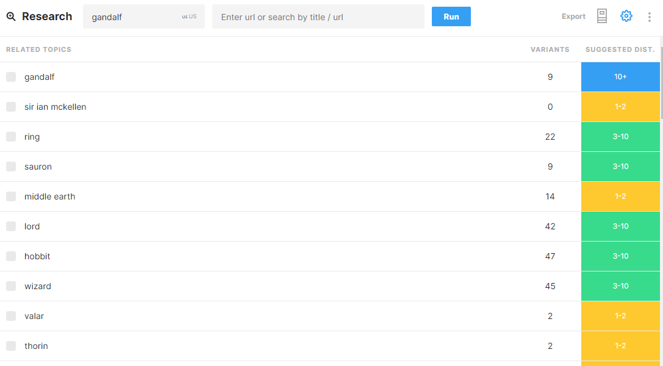Open the three-dot more options menu
The image size is (663, 366).
[x=650, y=17]
